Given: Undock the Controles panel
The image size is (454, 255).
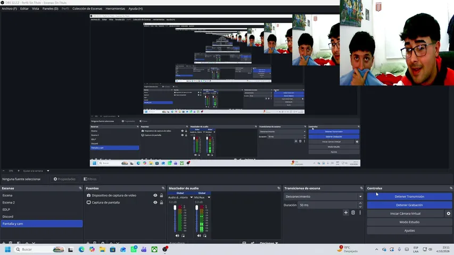Looking at the screenshot, I should pos(451,188).
